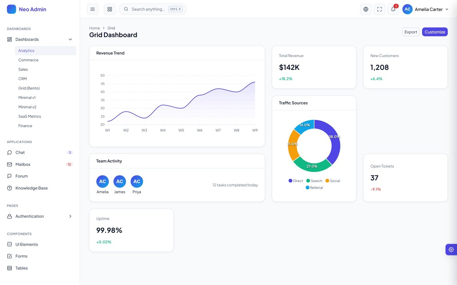
Task: Click the Forum message icon
Action: pos(9,176)
